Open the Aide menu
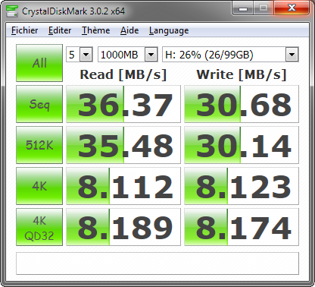Screen dimensions: 315x287 pyautogui.click(x=129, y=30)
